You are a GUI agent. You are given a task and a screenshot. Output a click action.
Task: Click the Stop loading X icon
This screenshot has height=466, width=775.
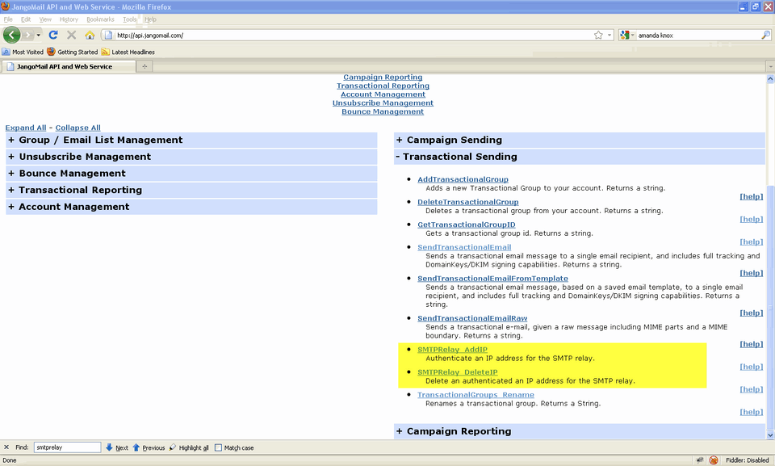(72, 35)
